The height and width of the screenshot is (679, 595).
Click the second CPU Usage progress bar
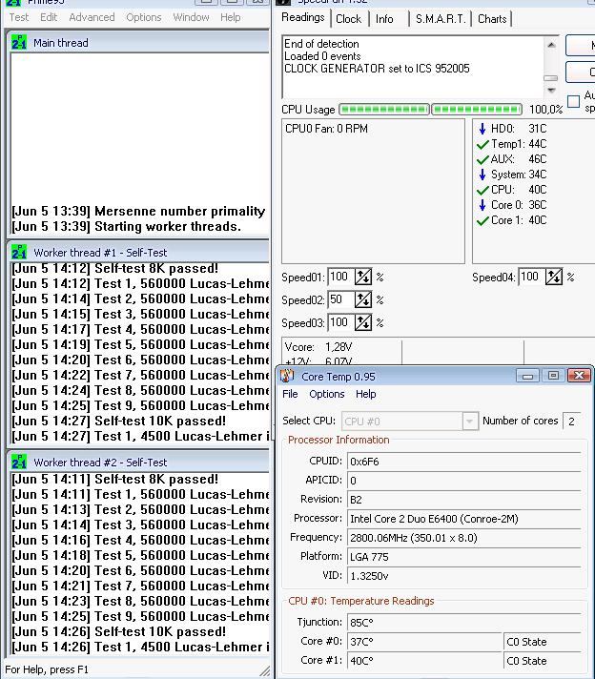click(x=477, y=109)
